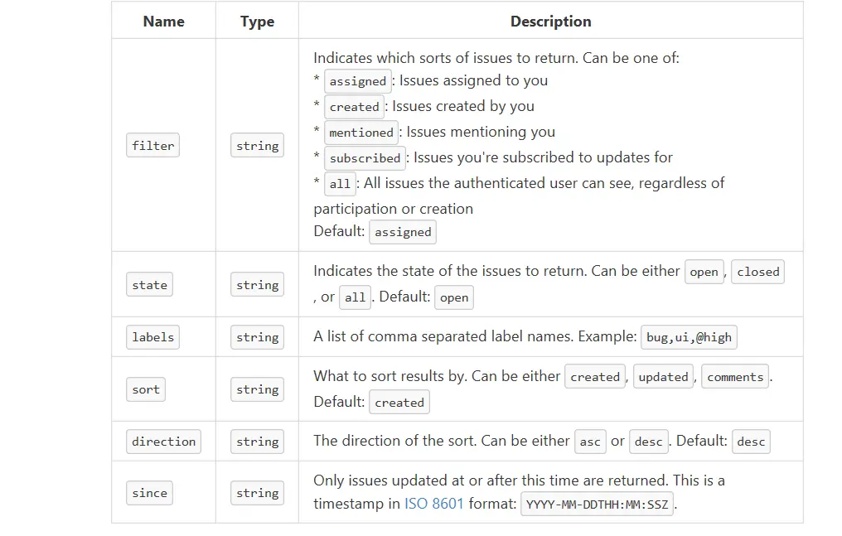Click the comments sort option code

(735, 377)
